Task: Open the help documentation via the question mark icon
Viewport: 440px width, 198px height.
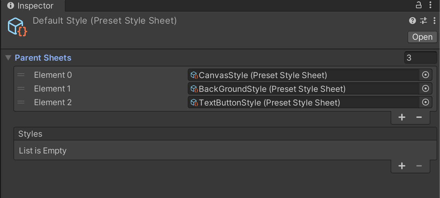Action: click(x=412, y=21)
